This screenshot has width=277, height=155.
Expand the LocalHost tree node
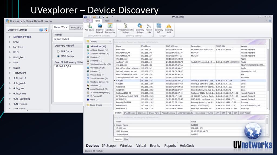10,47
